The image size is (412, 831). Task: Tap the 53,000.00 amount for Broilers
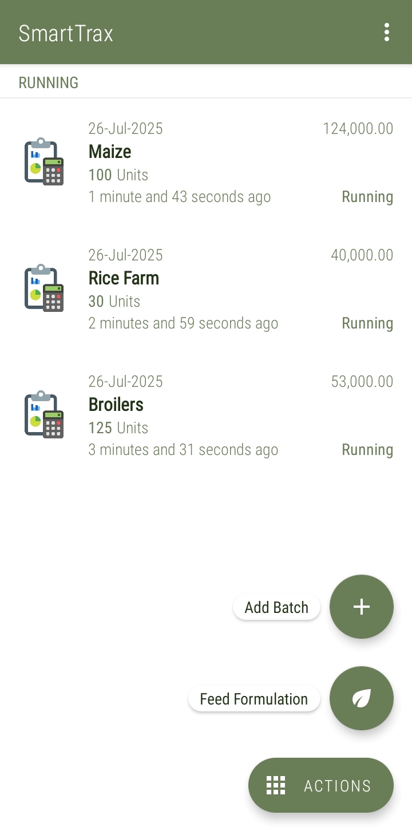coord(362,382)
